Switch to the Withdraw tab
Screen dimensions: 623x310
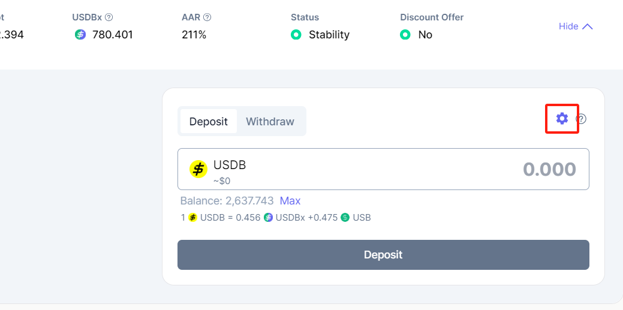click(270, 122)
